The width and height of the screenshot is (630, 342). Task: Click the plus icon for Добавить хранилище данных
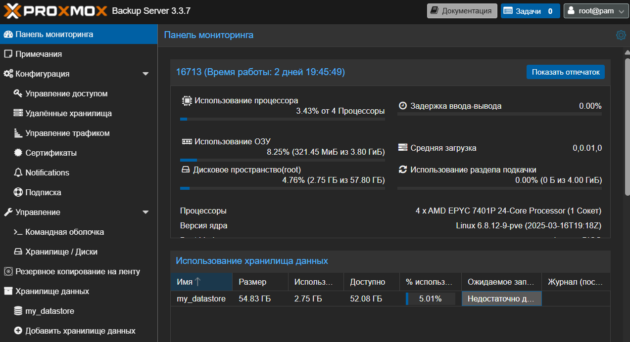click(x=18, y=331)
